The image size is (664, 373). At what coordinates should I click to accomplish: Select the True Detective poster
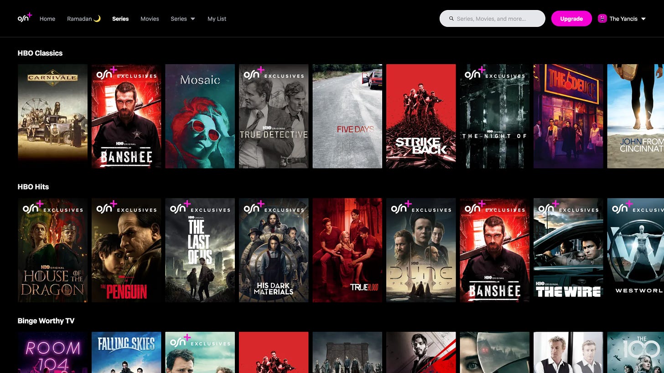pos(274,116)
